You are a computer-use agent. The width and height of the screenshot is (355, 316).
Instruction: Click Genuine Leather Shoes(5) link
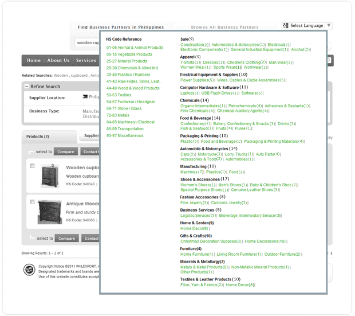255,190
